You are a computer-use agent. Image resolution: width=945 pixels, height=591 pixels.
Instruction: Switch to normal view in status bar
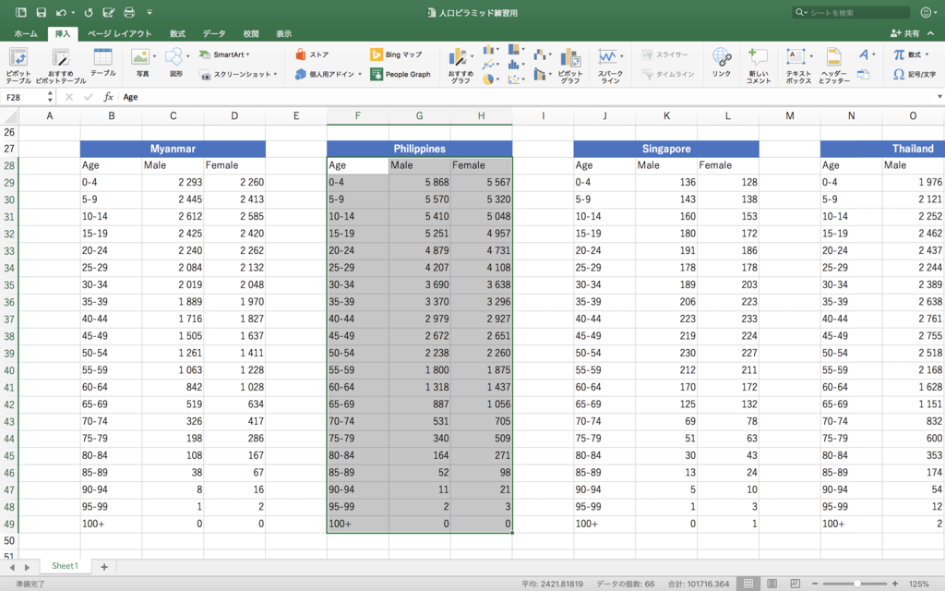tap(748, 584)
